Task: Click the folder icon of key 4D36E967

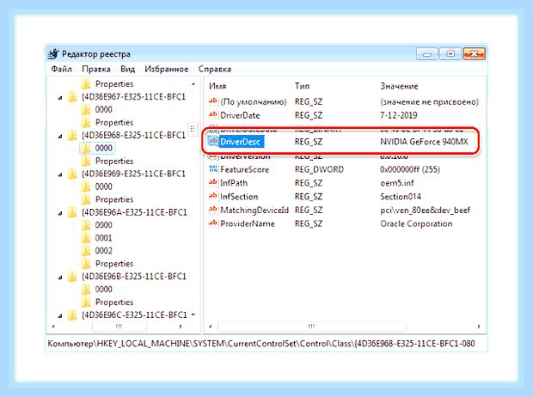Action: pos(72,97)
